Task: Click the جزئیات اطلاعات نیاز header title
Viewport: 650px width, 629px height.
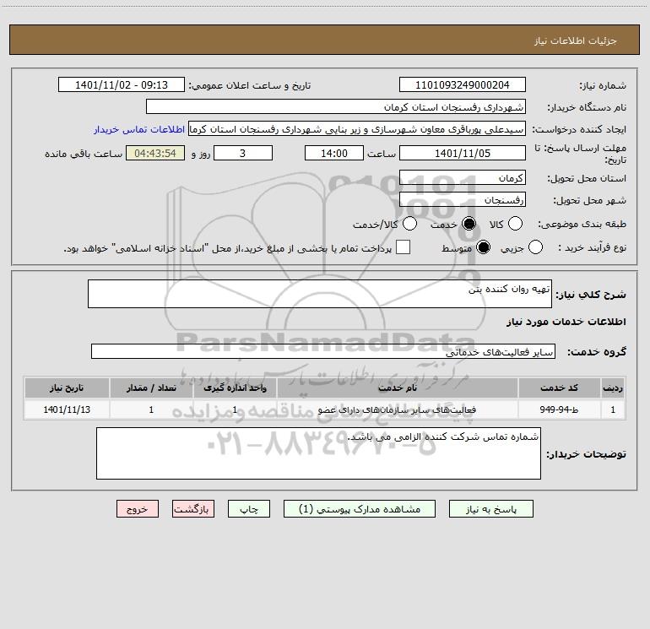Action: coord(576,41)
